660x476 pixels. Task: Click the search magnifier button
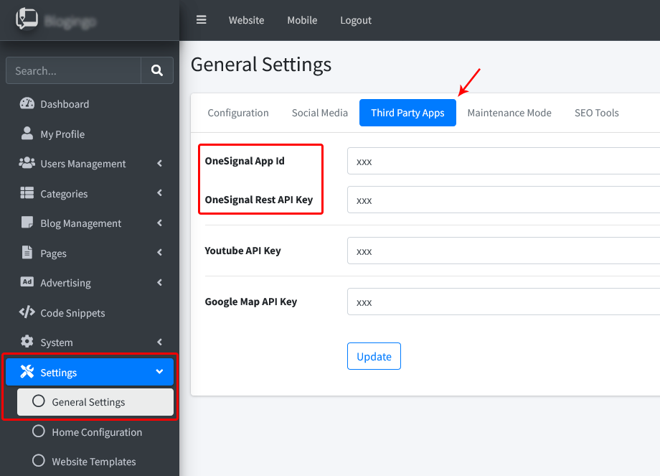click(x=157, y=70)
